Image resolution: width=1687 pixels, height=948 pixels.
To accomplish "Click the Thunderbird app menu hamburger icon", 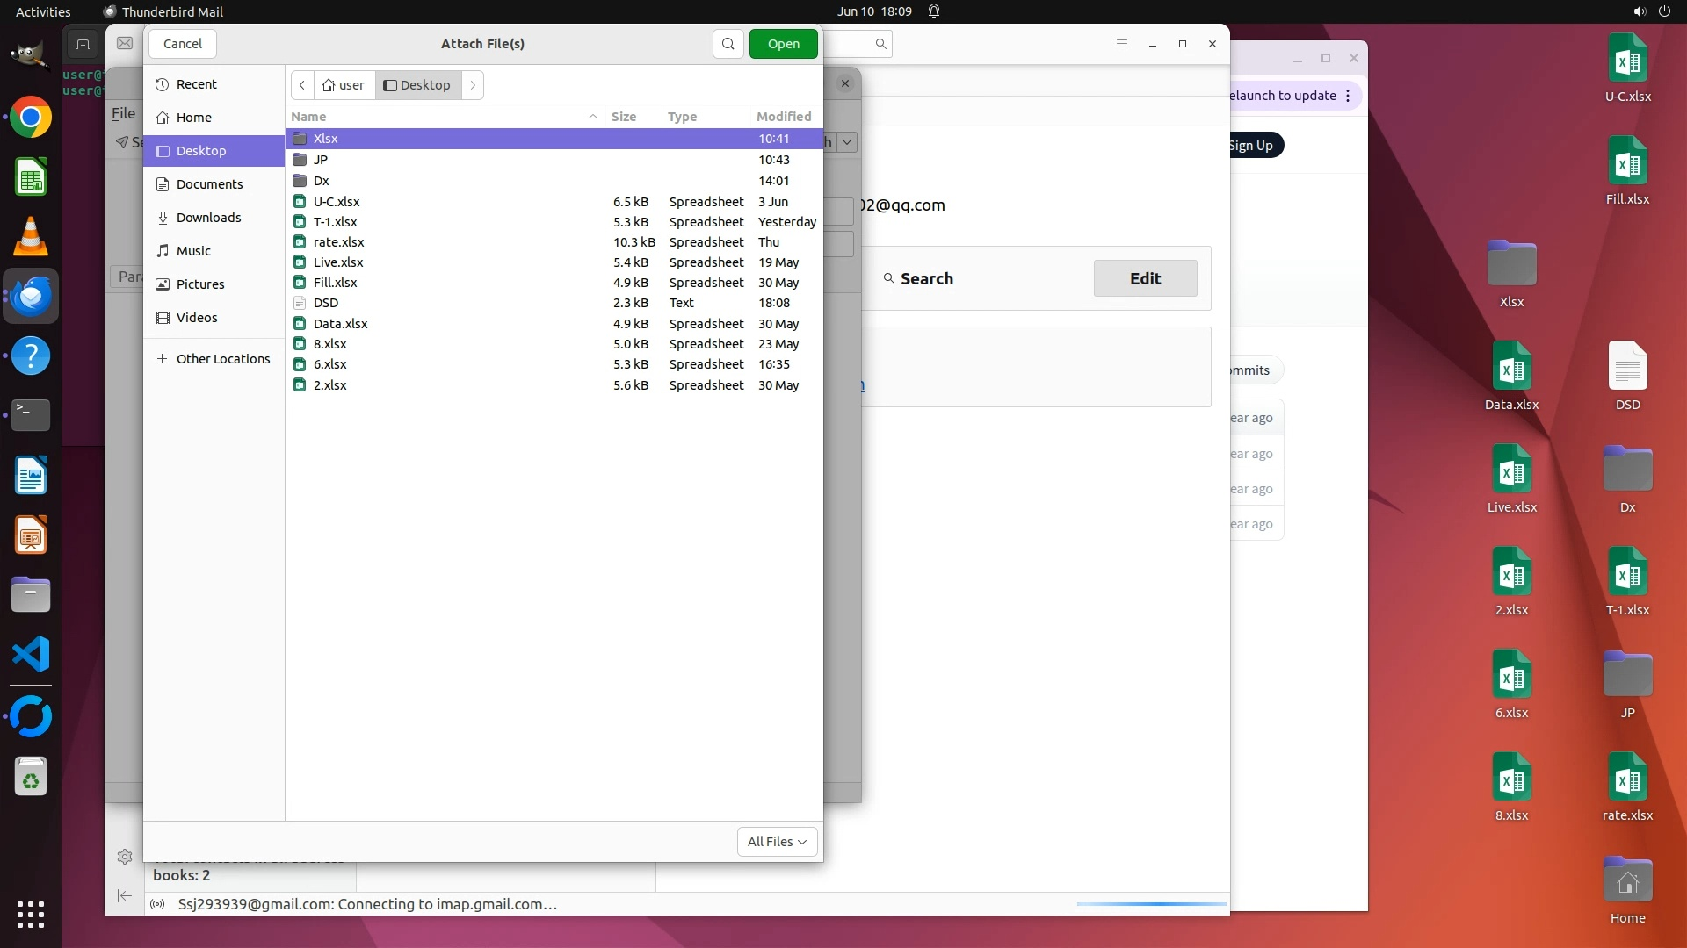I will (x=1121, y=44).
